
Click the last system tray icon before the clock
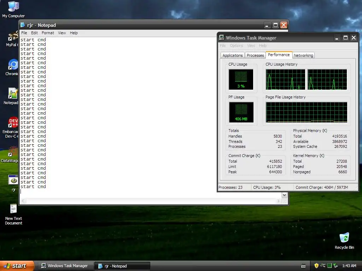[x=336, y=265]
